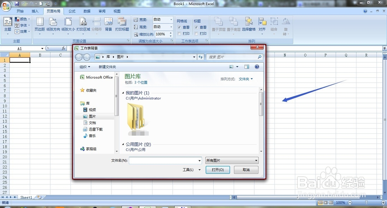This screenshot has height=208, width=387.
Task: Open theme Effects options
Action: (22, 31)
